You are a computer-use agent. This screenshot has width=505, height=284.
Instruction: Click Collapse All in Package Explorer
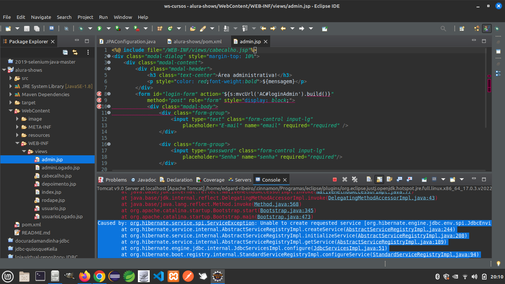(65, 52)
